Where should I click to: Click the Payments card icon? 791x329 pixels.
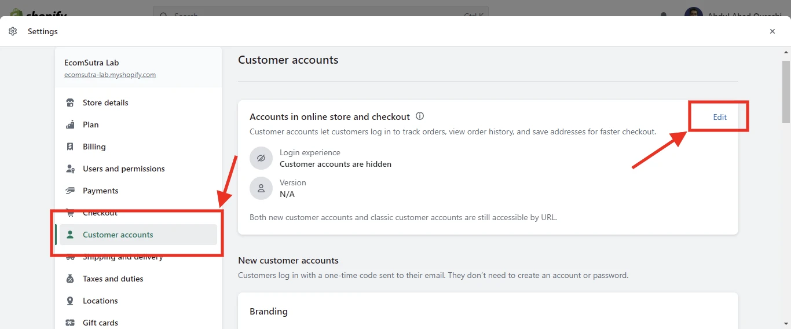click(x=70, y=191)
